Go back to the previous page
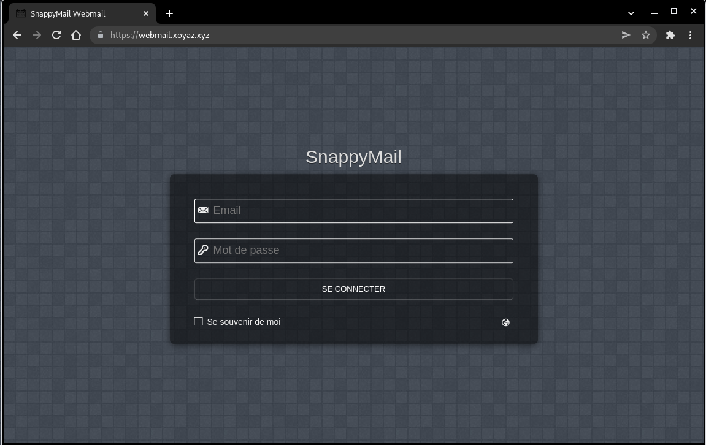Viewport: 706px width, 445px height. point(17,36)
